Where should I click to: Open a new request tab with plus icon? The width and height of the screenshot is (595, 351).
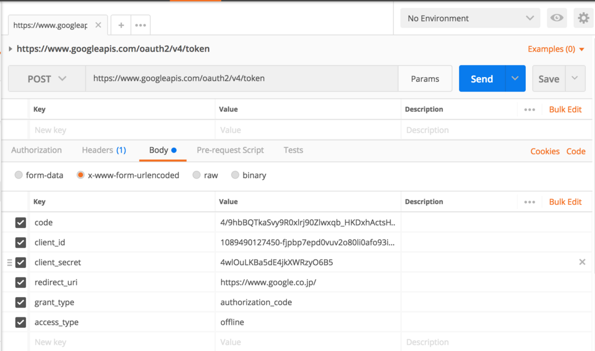tap(121, 25)
